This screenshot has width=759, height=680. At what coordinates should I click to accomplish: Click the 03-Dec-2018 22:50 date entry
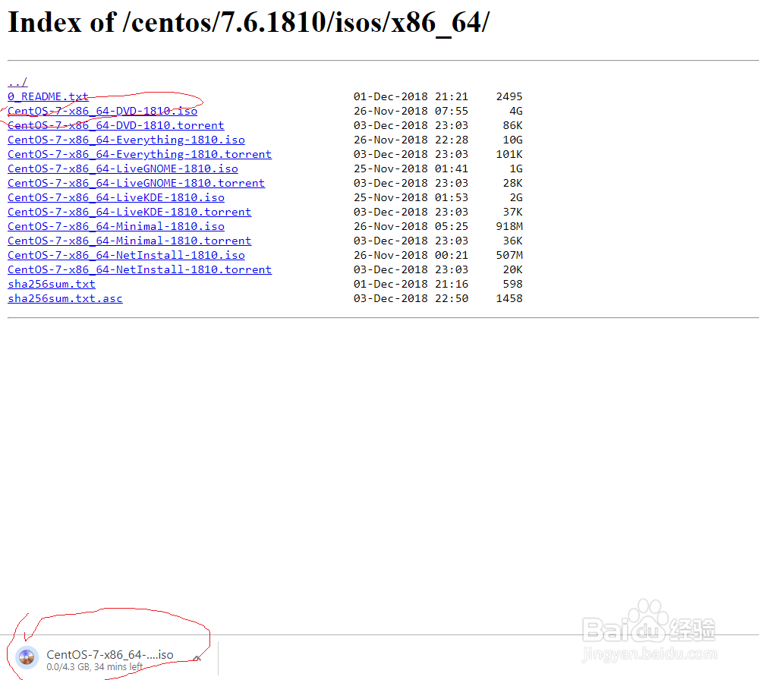(411, 298)
